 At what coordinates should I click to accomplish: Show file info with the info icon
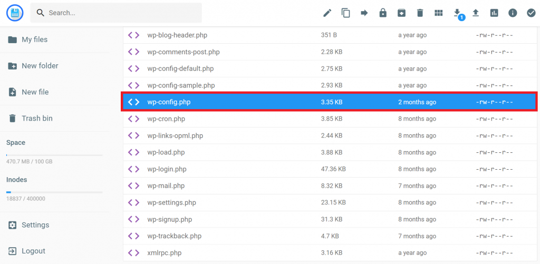(x=513, y=13)
